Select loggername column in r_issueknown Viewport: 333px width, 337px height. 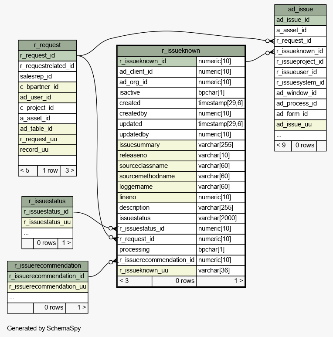click(157, 187)
